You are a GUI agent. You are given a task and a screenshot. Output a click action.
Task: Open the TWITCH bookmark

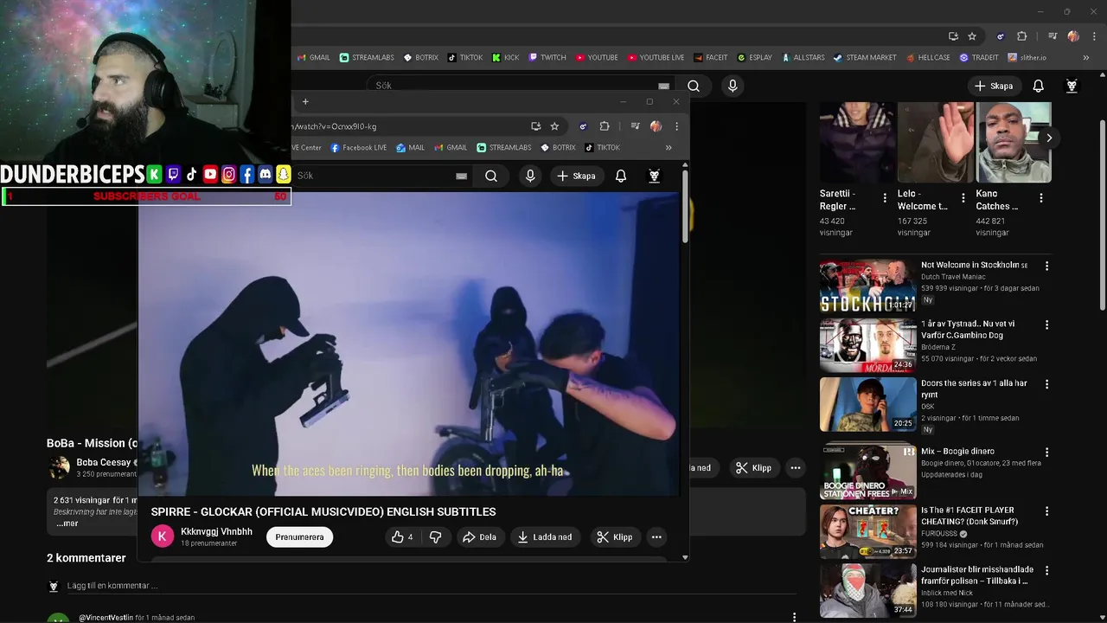(x=547, y=58)
